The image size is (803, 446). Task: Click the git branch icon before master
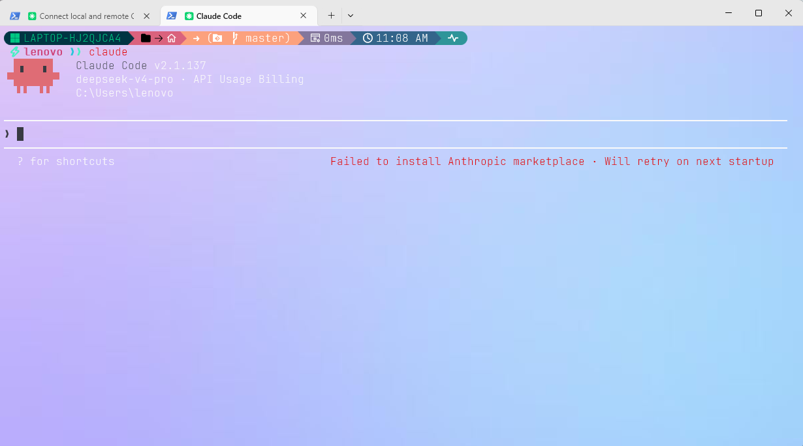pyautogui.click(x=235, y=38)
